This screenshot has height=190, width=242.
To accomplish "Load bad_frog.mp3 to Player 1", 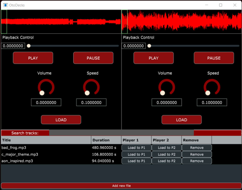I will click(136, 148).
